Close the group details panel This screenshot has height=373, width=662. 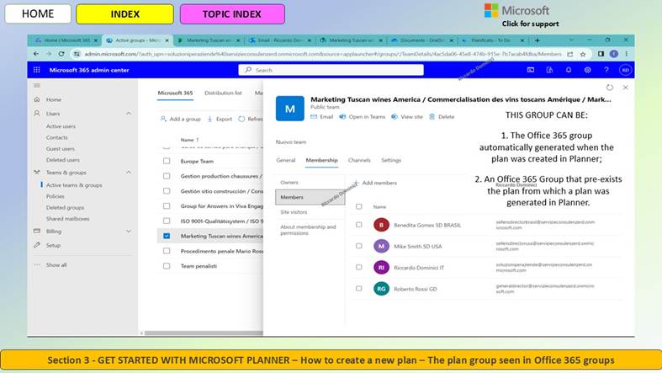(x=625, y=88)
